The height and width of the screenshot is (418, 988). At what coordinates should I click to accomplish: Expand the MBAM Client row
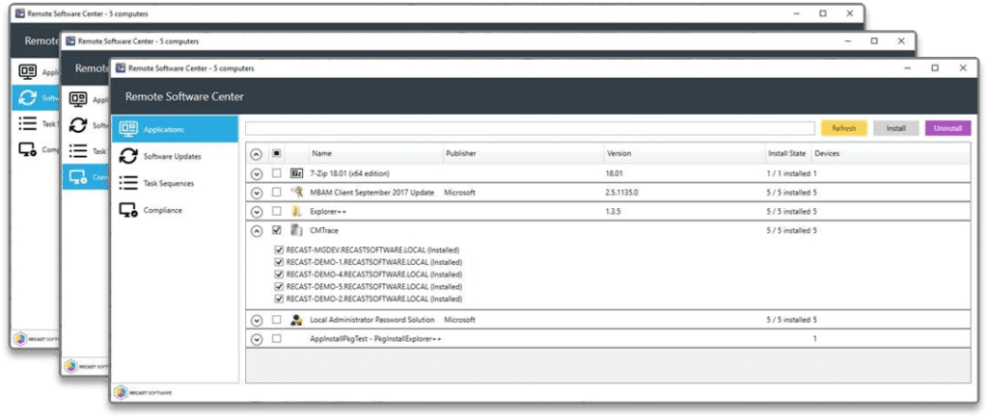pos(257,193)
